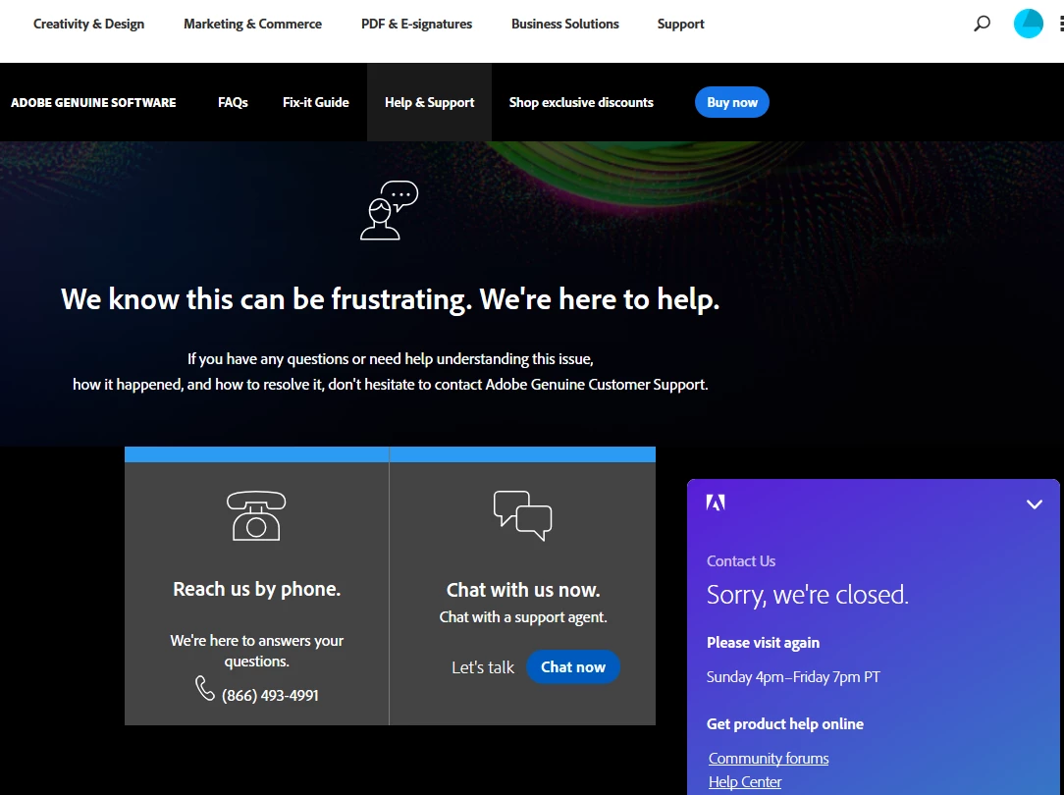The width and height of the screenshot is (1064, 795).
Task: Click the Adobe logo in Contact Us panel
Action: pos(716,503)
